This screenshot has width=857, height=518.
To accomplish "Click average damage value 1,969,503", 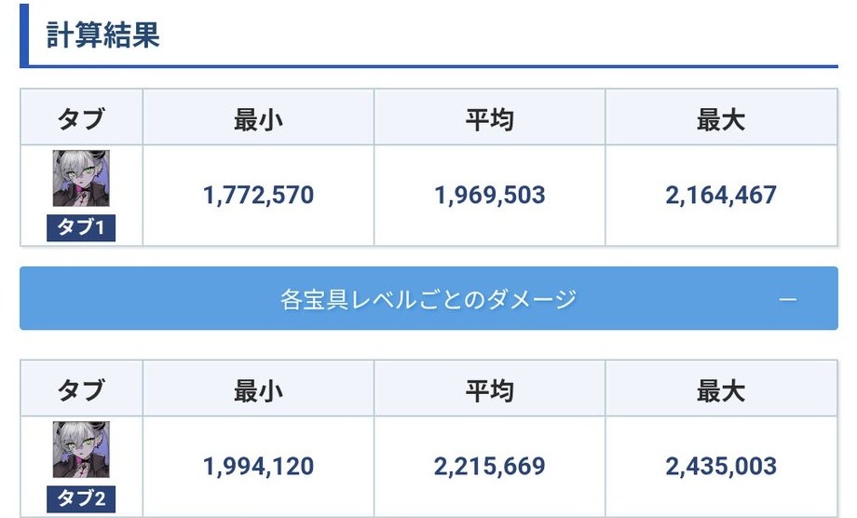I will (490, 195).
